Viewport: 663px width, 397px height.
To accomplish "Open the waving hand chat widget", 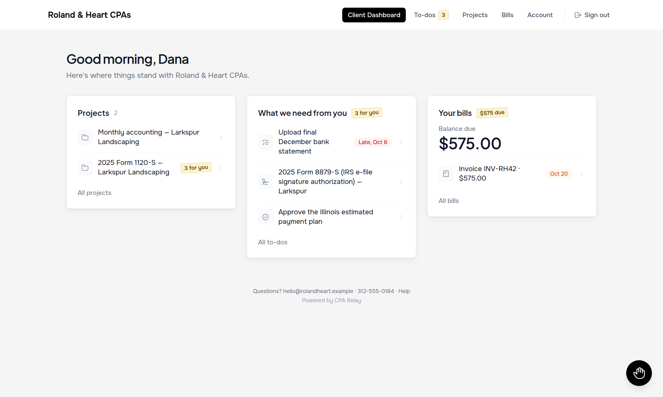I will pos(639,373).
